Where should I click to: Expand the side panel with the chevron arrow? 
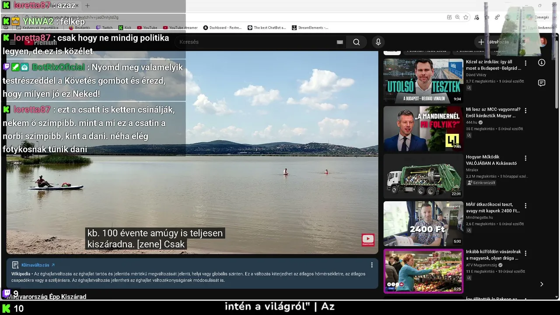(542, 284)
